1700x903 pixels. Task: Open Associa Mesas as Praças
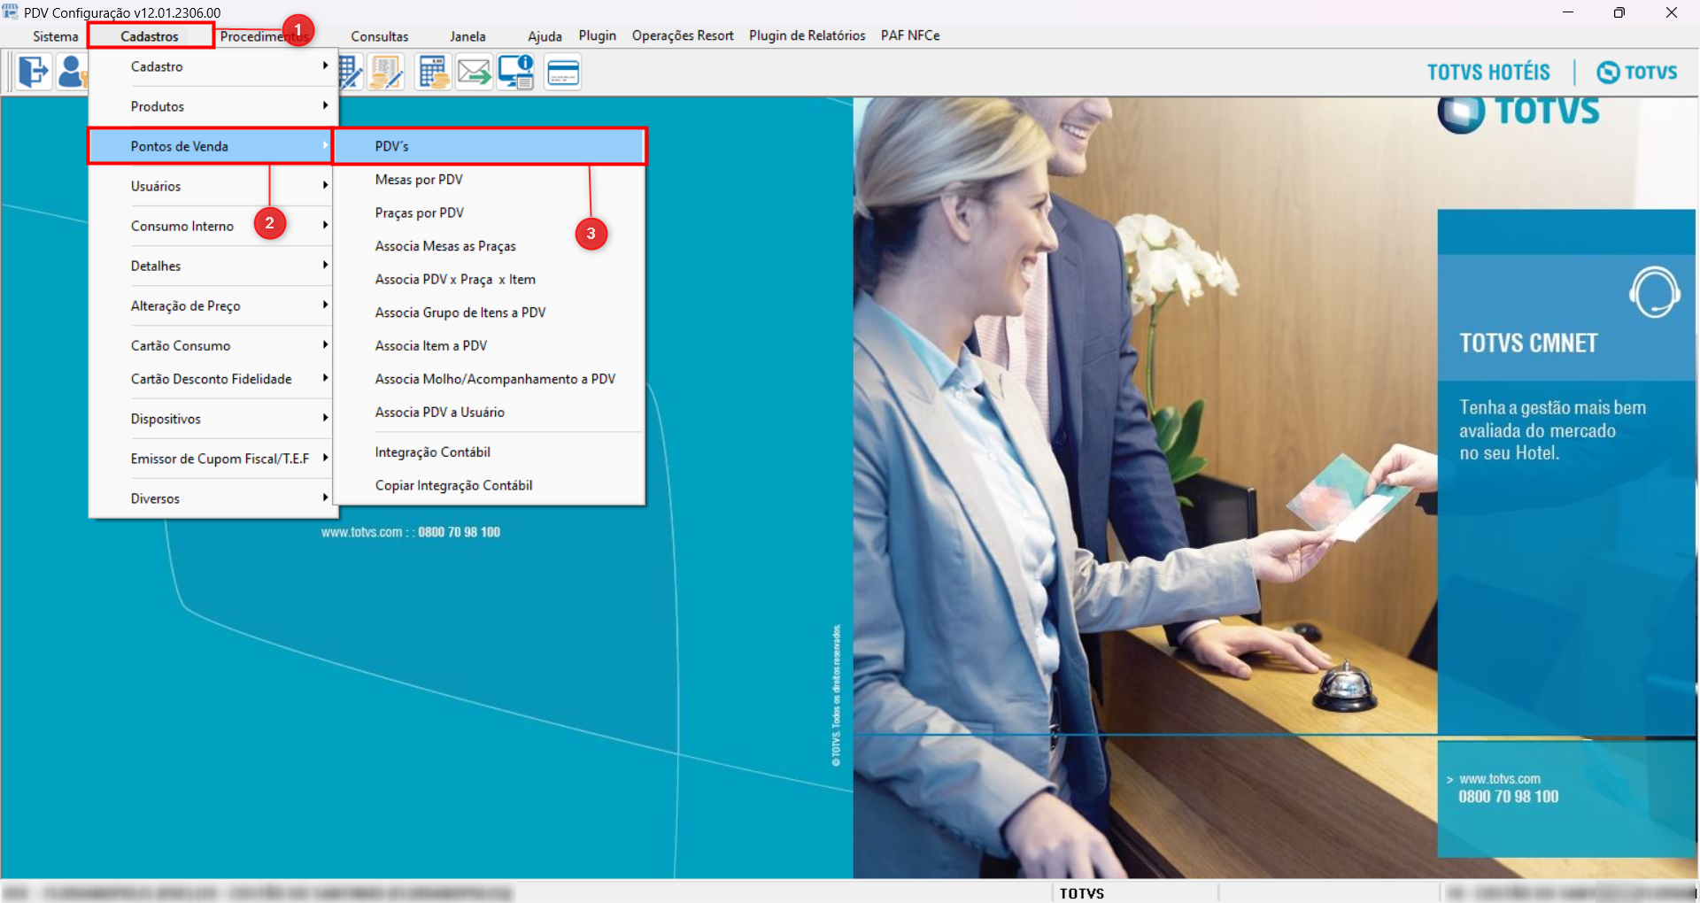pos(490,246)
